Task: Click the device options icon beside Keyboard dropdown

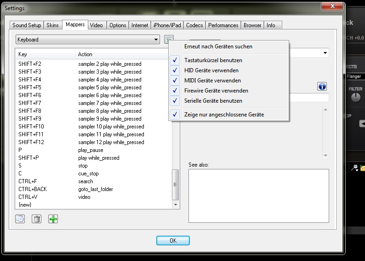Action: tap(169, 40)
